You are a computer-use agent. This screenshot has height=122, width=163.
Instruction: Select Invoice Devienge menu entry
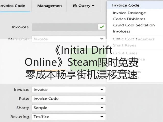pos(129,13)
